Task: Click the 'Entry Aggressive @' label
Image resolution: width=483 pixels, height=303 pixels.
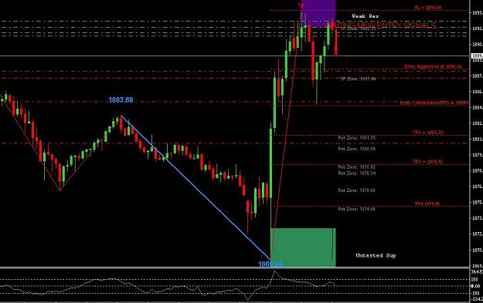Action: [433, 66]
